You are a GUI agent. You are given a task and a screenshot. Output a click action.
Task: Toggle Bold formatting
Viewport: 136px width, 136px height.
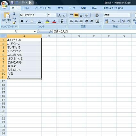(22, 21)
